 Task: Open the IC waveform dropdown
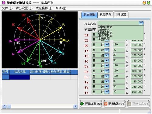[x=107, y=60]
